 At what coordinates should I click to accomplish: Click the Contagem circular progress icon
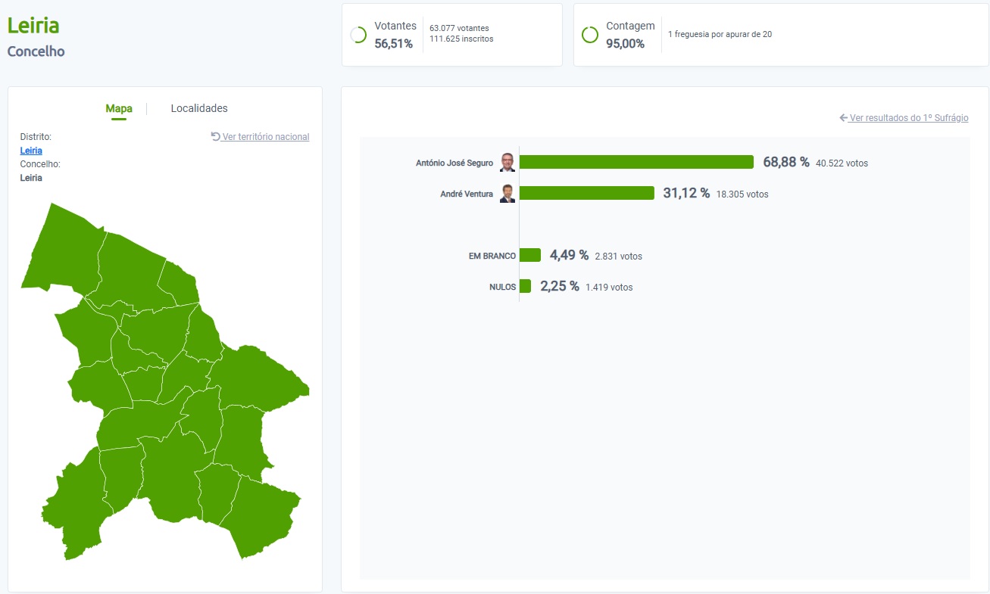point(589,36)
